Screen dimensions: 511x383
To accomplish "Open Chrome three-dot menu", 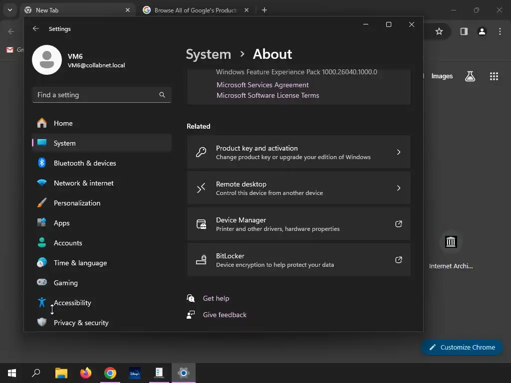I will (x=500, y=31).
